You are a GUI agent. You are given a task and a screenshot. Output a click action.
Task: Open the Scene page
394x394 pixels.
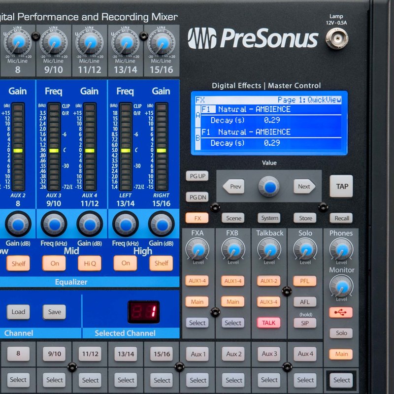233,218
